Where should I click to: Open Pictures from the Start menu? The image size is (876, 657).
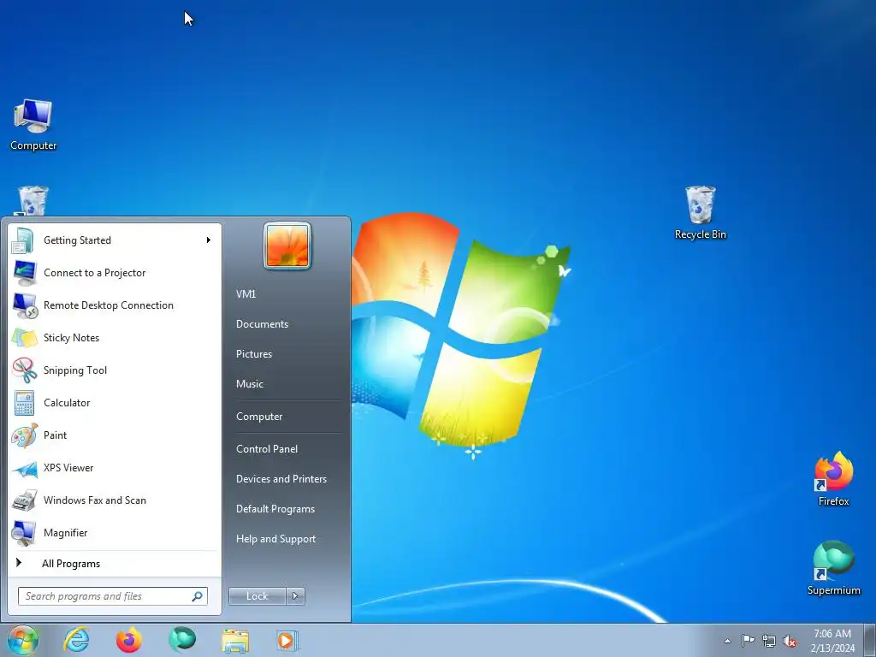[x=253, y=354]
